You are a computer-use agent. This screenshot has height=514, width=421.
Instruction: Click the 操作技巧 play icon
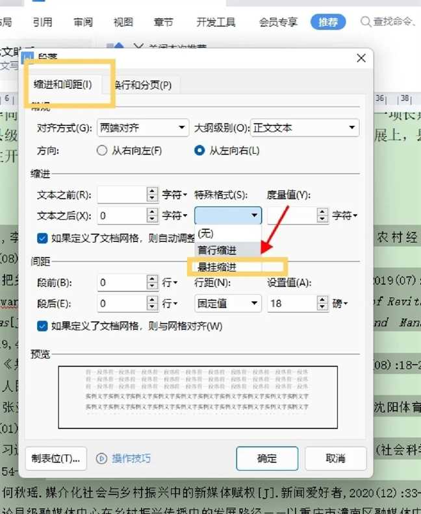click(x=101, y=458)
